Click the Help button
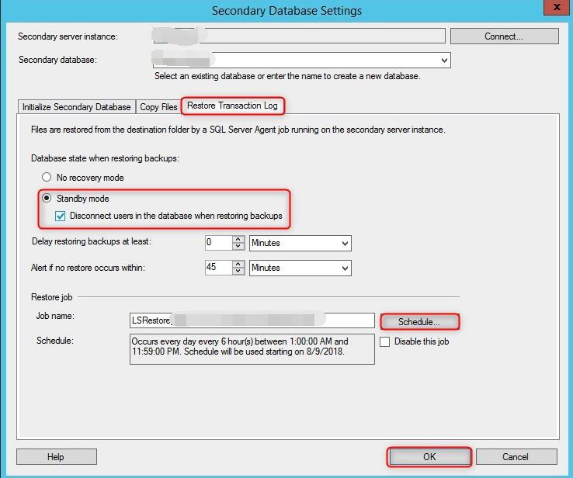 coord(55,457)
